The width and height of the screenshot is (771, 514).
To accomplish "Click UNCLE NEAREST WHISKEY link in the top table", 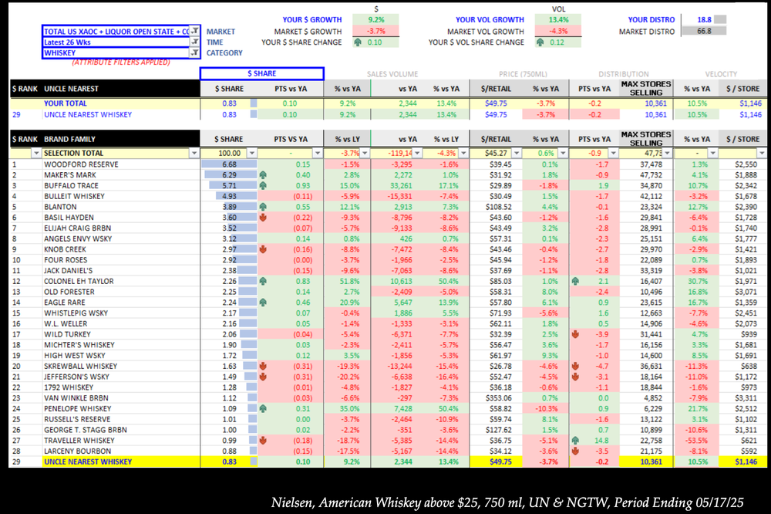I will tap(88, 114).
